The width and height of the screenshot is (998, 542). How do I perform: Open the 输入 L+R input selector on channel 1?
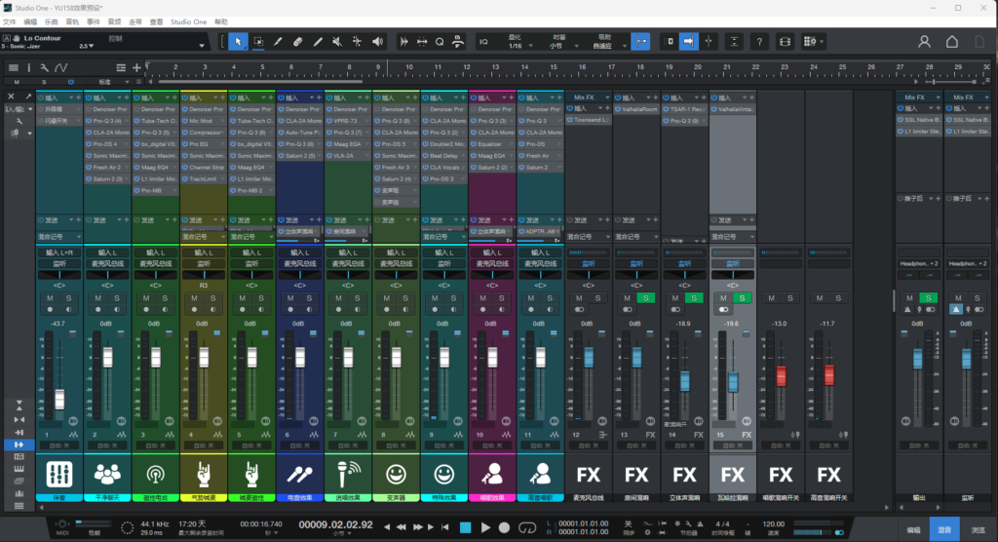[x=59, y=252]
